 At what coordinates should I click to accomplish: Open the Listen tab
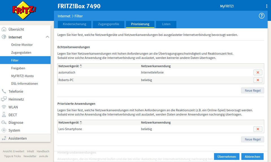pyautogui.click(x=166, y=24)
